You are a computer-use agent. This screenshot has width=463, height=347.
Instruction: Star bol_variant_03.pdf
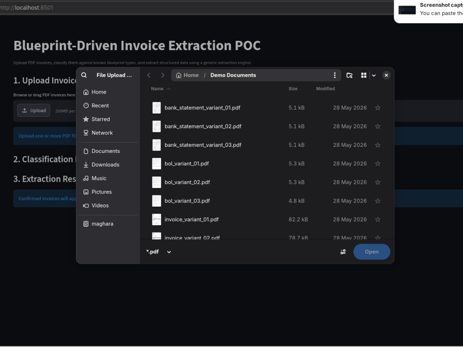click(x=378, y=201)
